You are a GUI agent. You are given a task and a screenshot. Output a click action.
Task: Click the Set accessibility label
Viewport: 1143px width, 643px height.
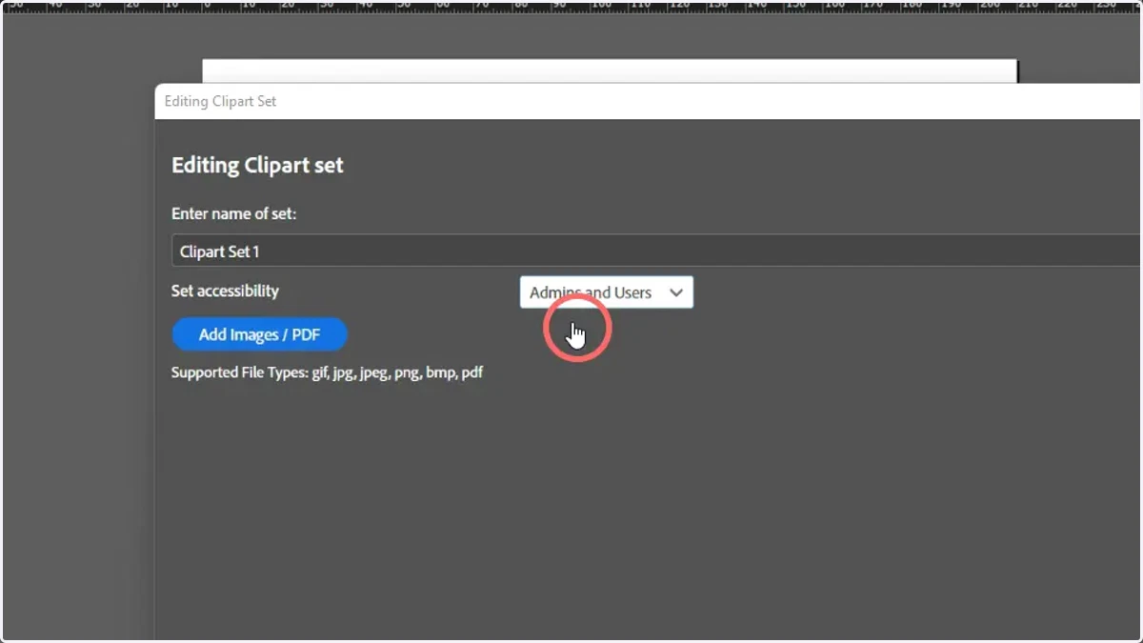tap(225, 291)
